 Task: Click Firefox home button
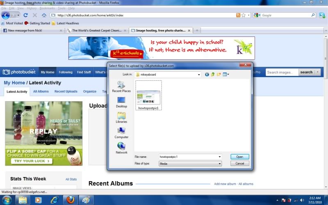(44, 15)
